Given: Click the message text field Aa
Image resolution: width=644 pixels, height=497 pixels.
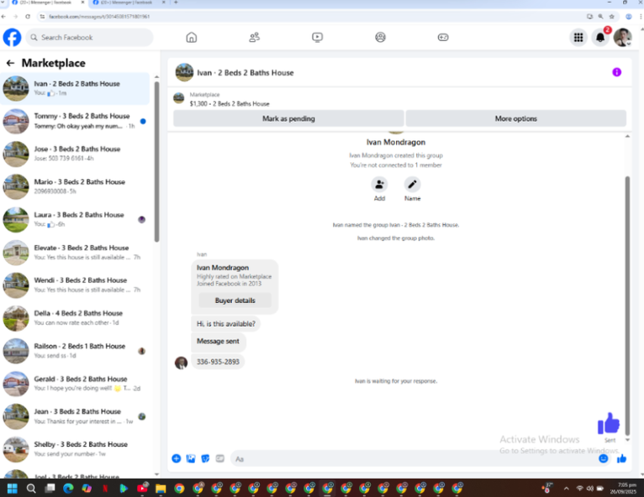Looking at the screenshot, I should click(413, 458).
